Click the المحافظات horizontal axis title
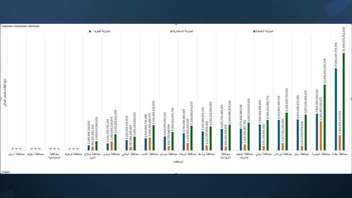The height and width of the screenshot is (198, 352). coord(179,162)
